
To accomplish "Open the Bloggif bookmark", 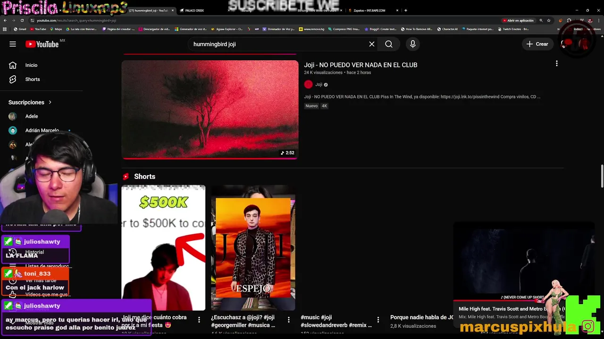I will point(380,29).
